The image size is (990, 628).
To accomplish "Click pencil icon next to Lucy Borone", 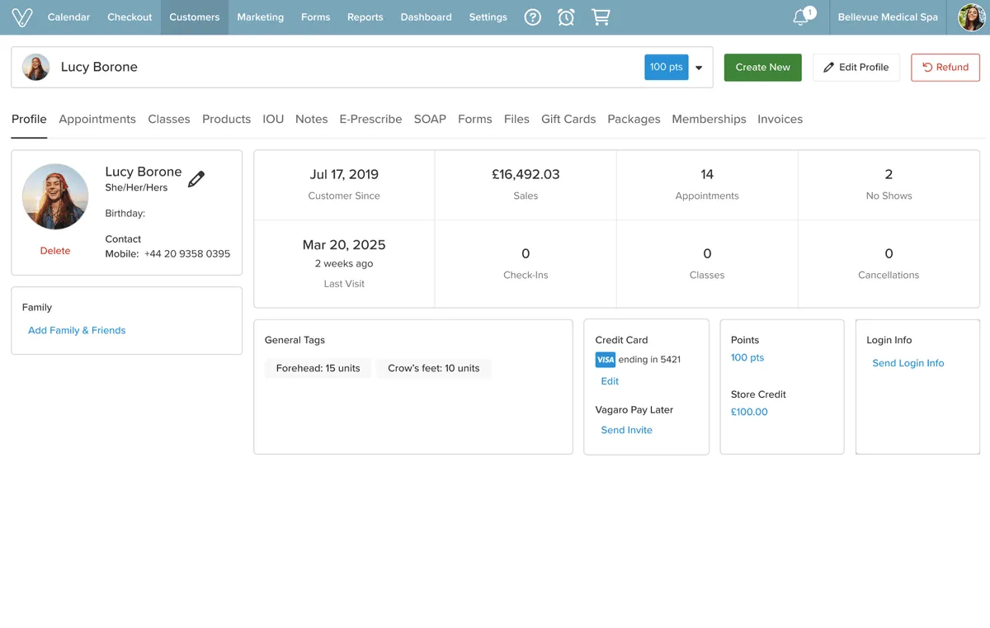I will coord(196,179).
